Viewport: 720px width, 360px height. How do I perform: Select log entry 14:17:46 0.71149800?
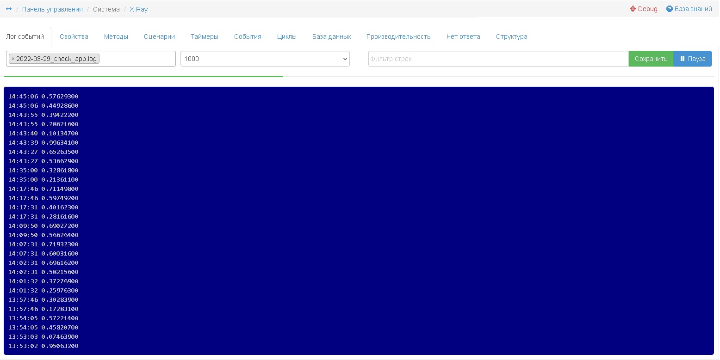click(x=43, y=189)
